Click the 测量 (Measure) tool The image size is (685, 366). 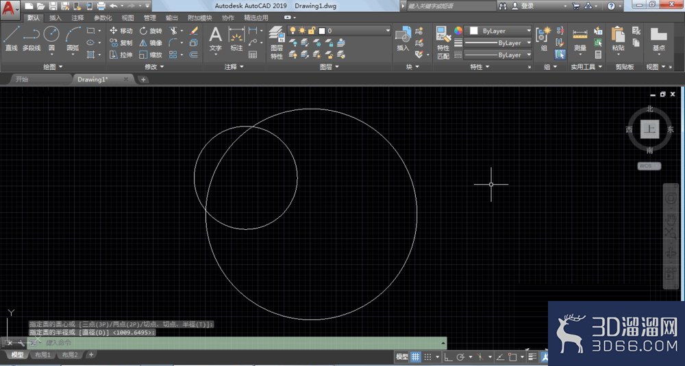pyautogui.click(x=580, y=39)
